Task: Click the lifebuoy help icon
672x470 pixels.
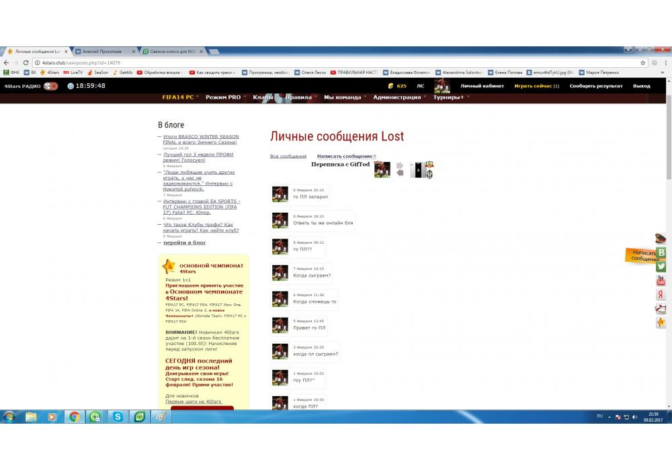Action: pyautogui.click(x=661, y=309)
